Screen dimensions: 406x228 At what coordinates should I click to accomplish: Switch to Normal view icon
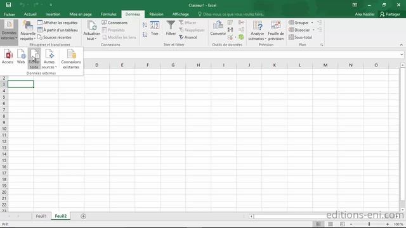pos(318,224)
